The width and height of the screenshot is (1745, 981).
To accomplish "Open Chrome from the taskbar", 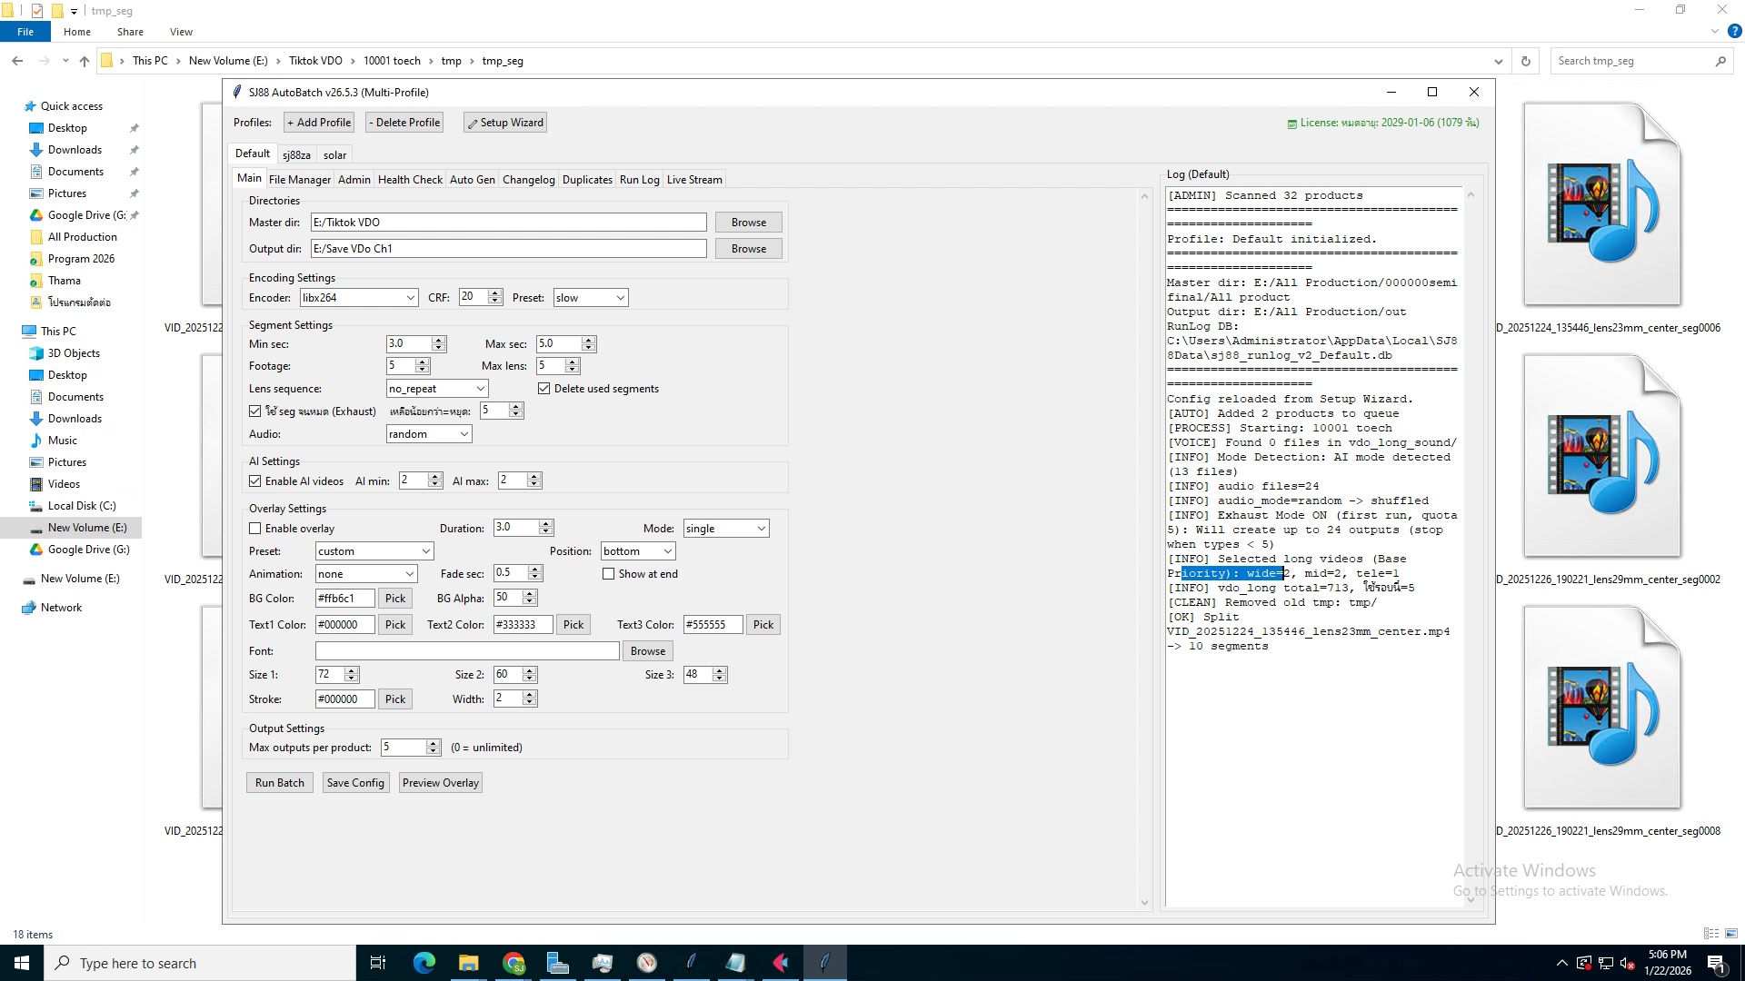I will 514,963.
